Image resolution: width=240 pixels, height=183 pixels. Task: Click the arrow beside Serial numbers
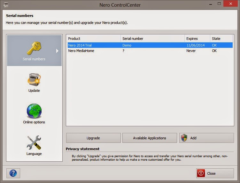click(57, 51)
